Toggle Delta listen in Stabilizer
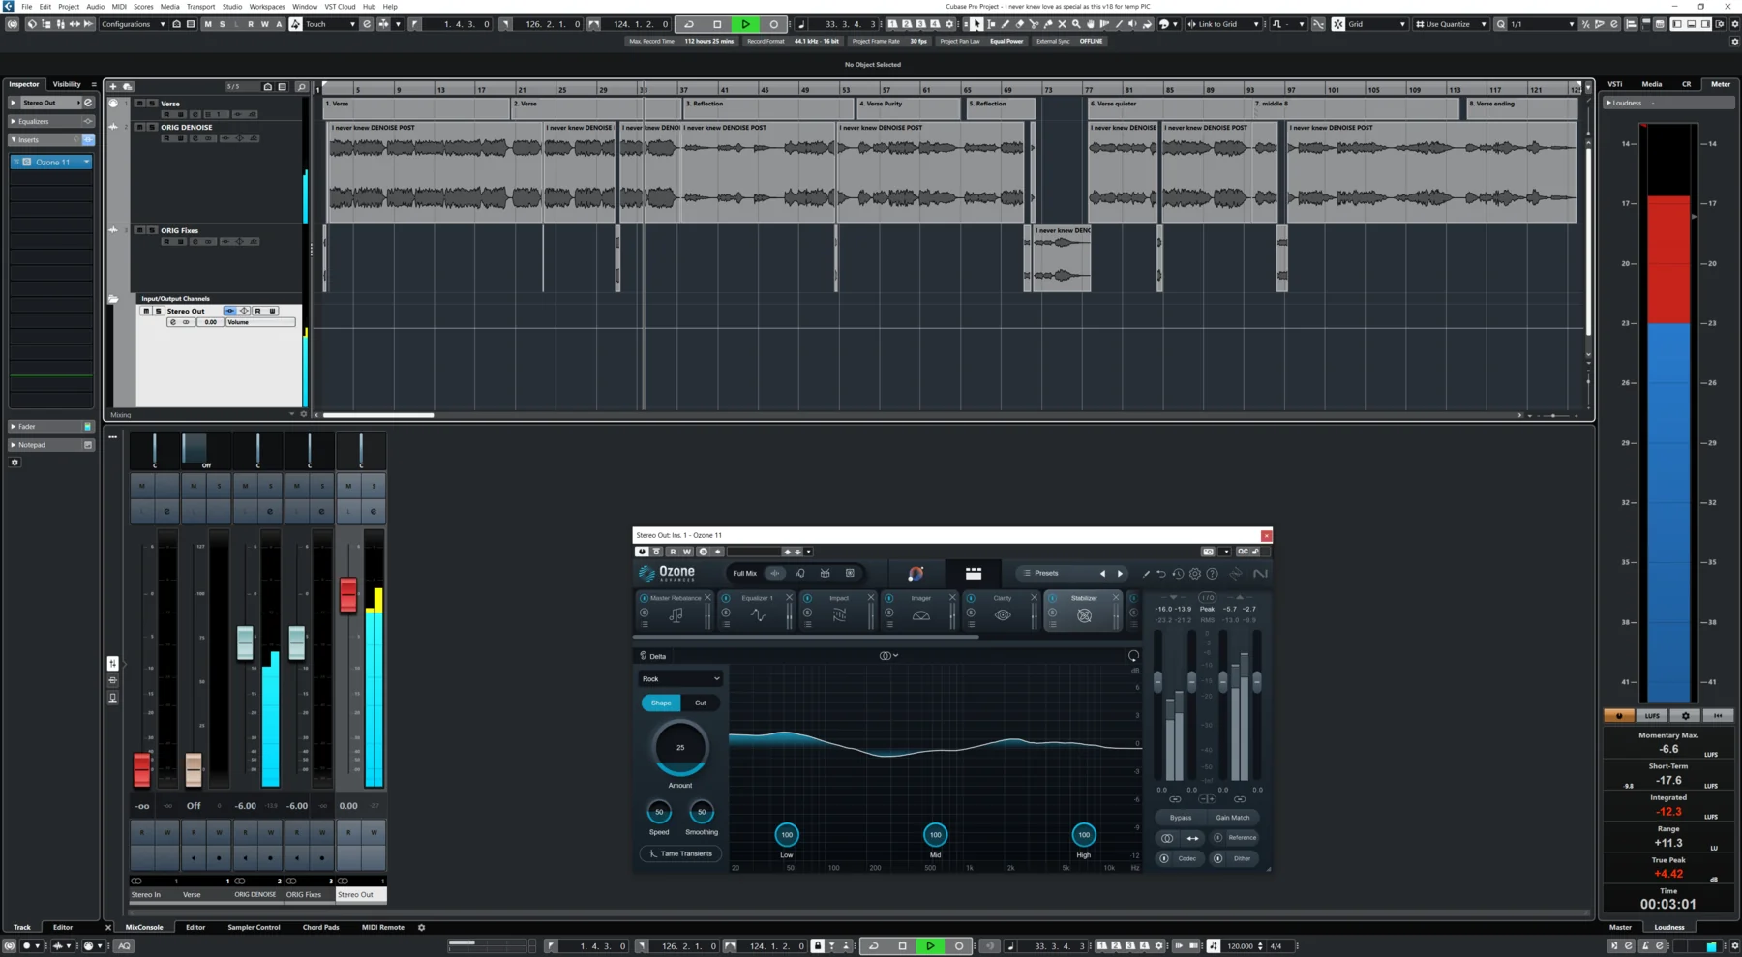This screenshot has width=1742, height=957. click(x=653, y=656)
